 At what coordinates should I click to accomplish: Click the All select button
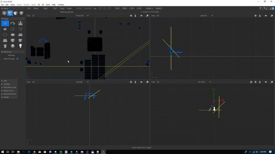pos(29,9)
